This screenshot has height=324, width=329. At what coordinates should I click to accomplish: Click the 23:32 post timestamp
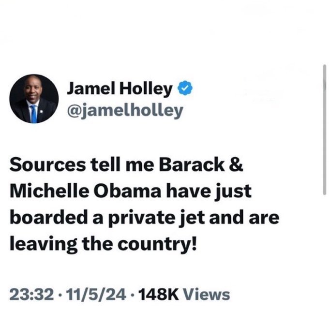click(x=29, y=294)
